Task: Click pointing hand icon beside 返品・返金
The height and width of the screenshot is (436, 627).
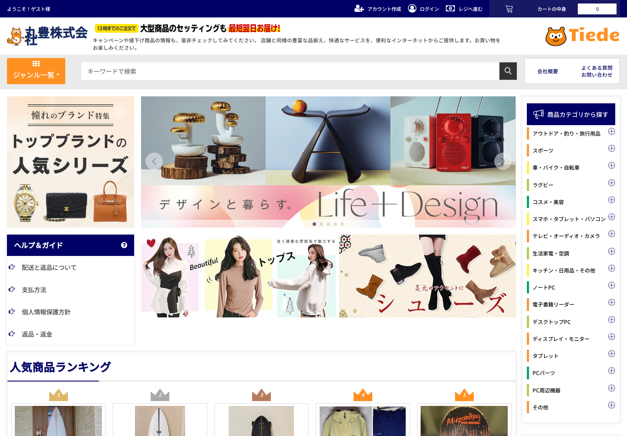Action: click(12, 334)
